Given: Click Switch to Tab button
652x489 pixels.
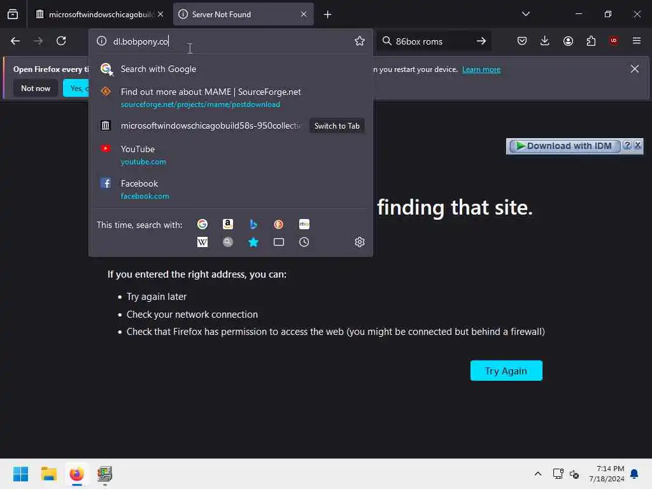Looking at the screenshot, I should pyautogui.click(x=337, y=126).
